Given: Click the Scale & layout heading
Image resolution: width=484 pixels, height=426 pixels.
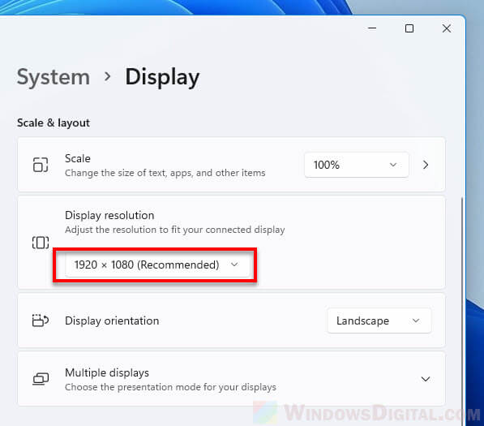Looking at the screenshot, I should 54,123.
